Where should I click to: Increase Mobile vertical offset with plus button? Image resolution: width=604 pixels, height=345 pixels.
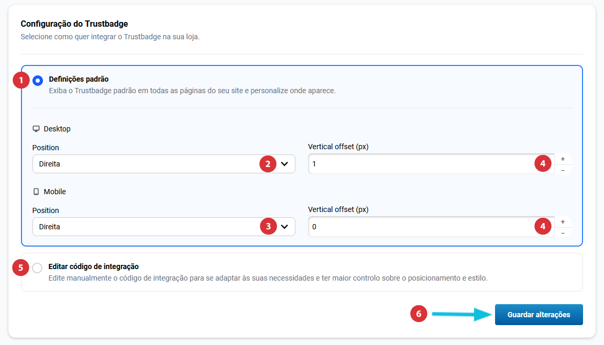click(x=563, y=221)
